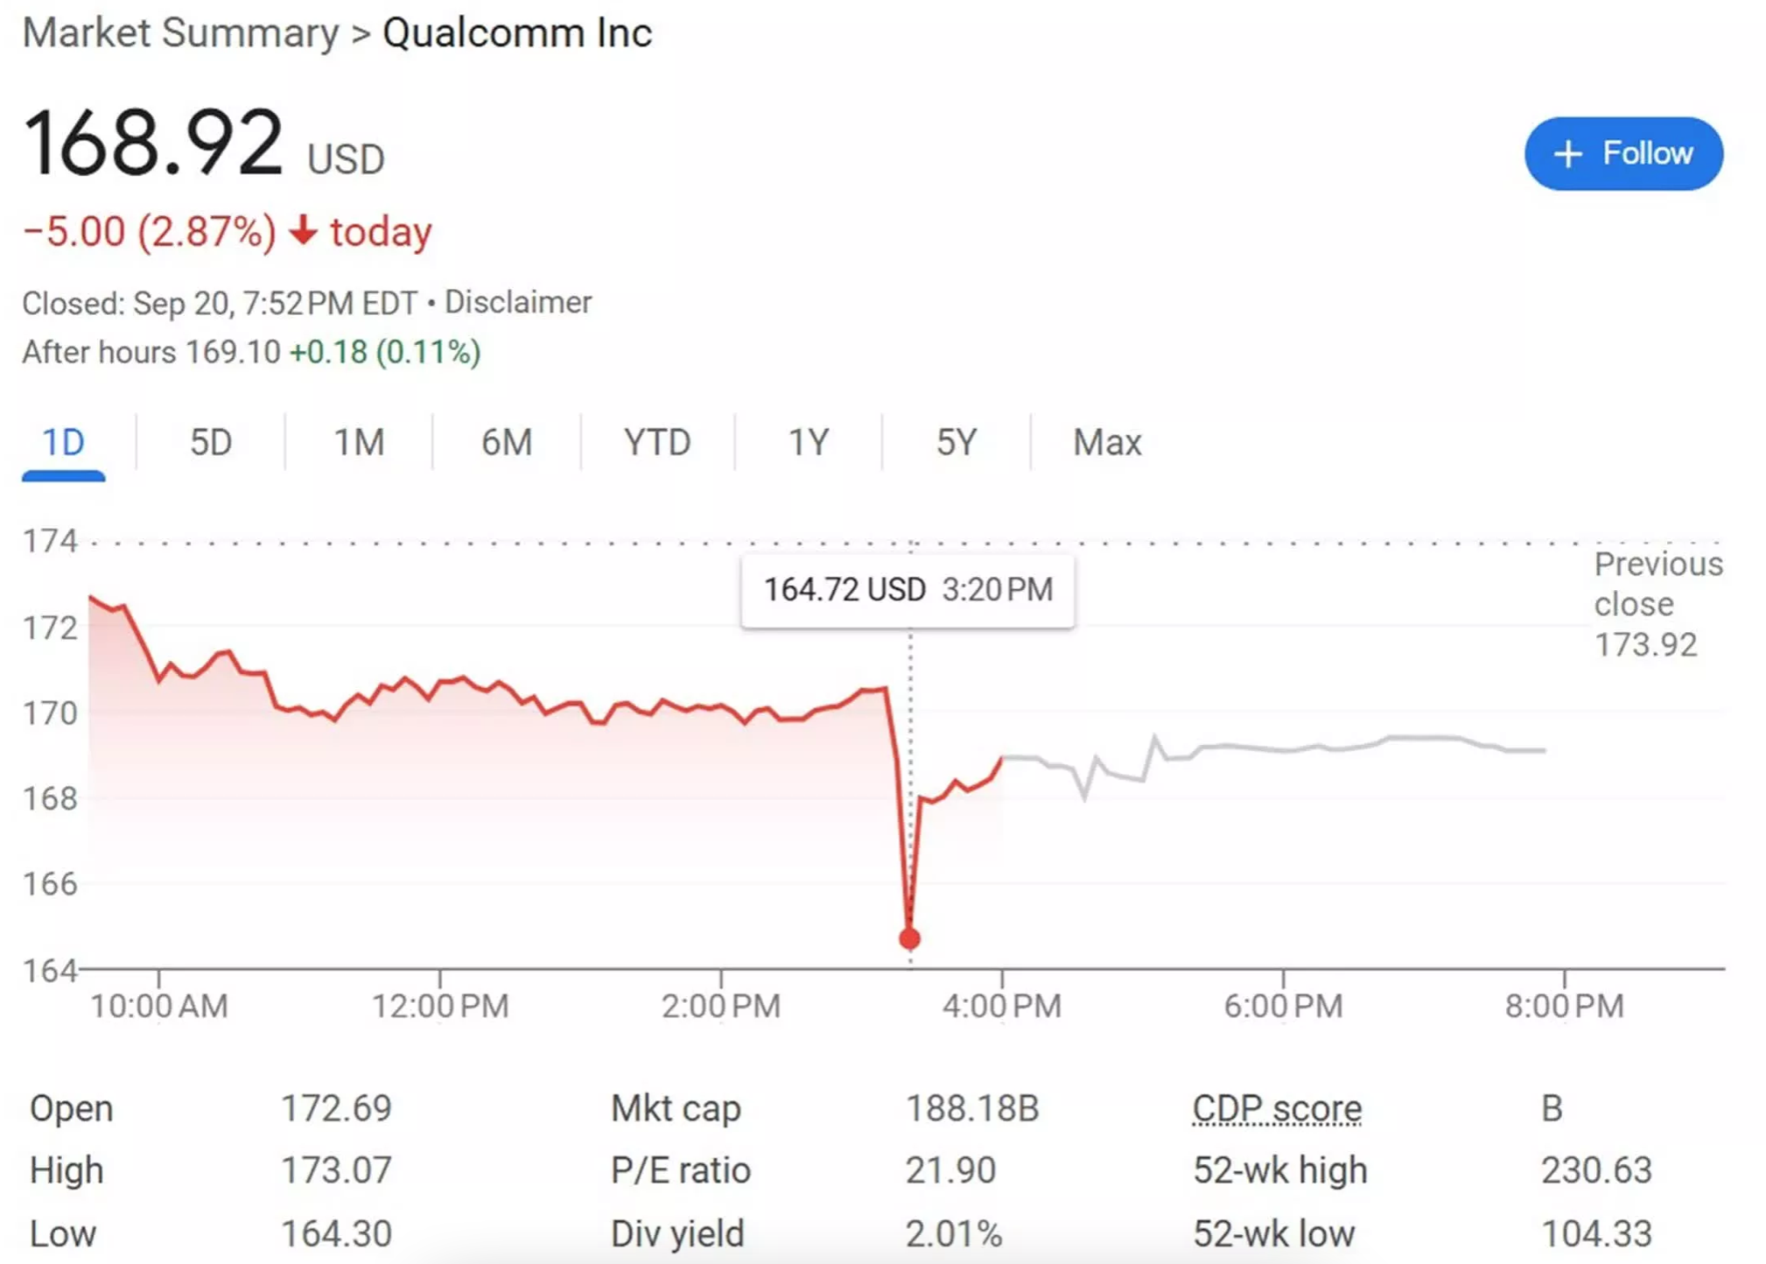This screenshot has width=1766, height=1264.
Task: Open the Disclaimer link
Action: [518, 303]
